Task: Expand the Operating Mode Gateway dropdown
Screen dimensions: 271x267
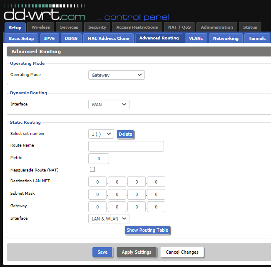Action: 117,75
